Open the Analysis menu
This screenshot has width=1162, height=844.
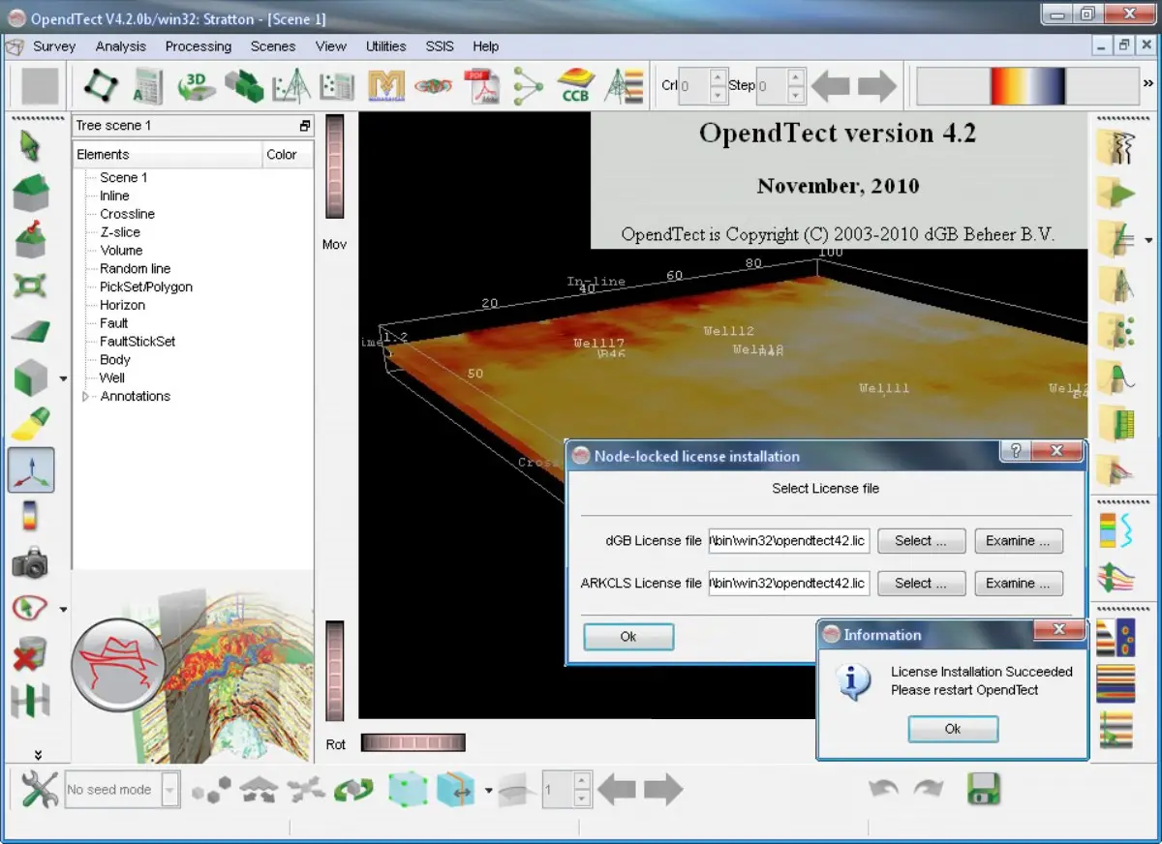point(121,46)
